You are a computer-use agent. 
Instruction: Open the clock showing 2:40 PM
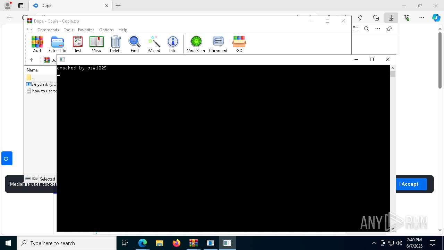415,243
